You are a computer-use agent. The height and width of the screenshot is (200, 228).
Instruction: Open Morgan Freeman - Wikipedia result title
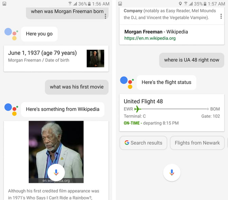click(x=156, y=32)
